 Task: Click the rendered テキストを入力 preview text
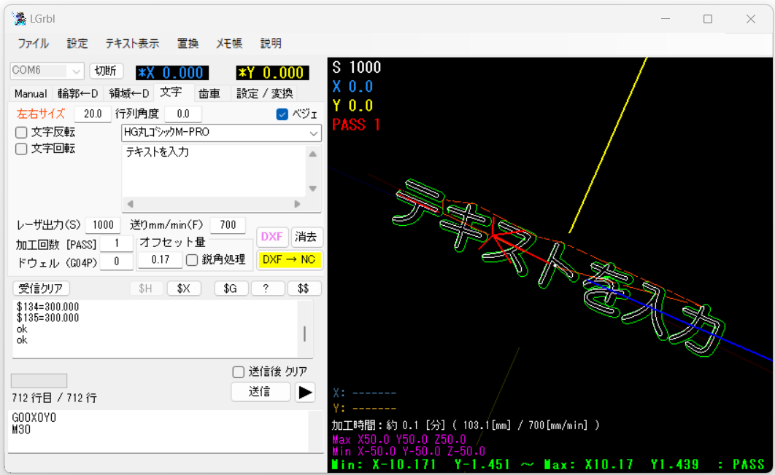(x=558, y=267)
